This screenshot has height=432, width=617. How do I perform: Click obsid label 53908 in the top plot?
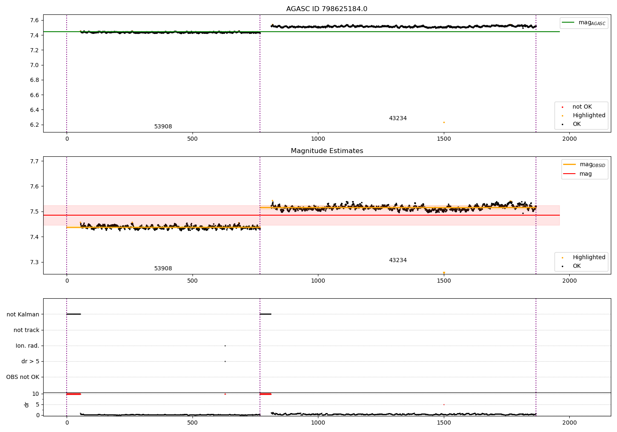point(163,127)
